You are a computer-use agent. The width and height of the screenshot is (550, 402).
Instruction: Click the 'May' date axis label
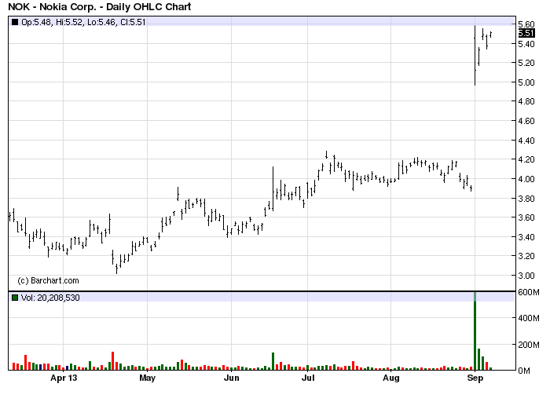click(148, 378)
